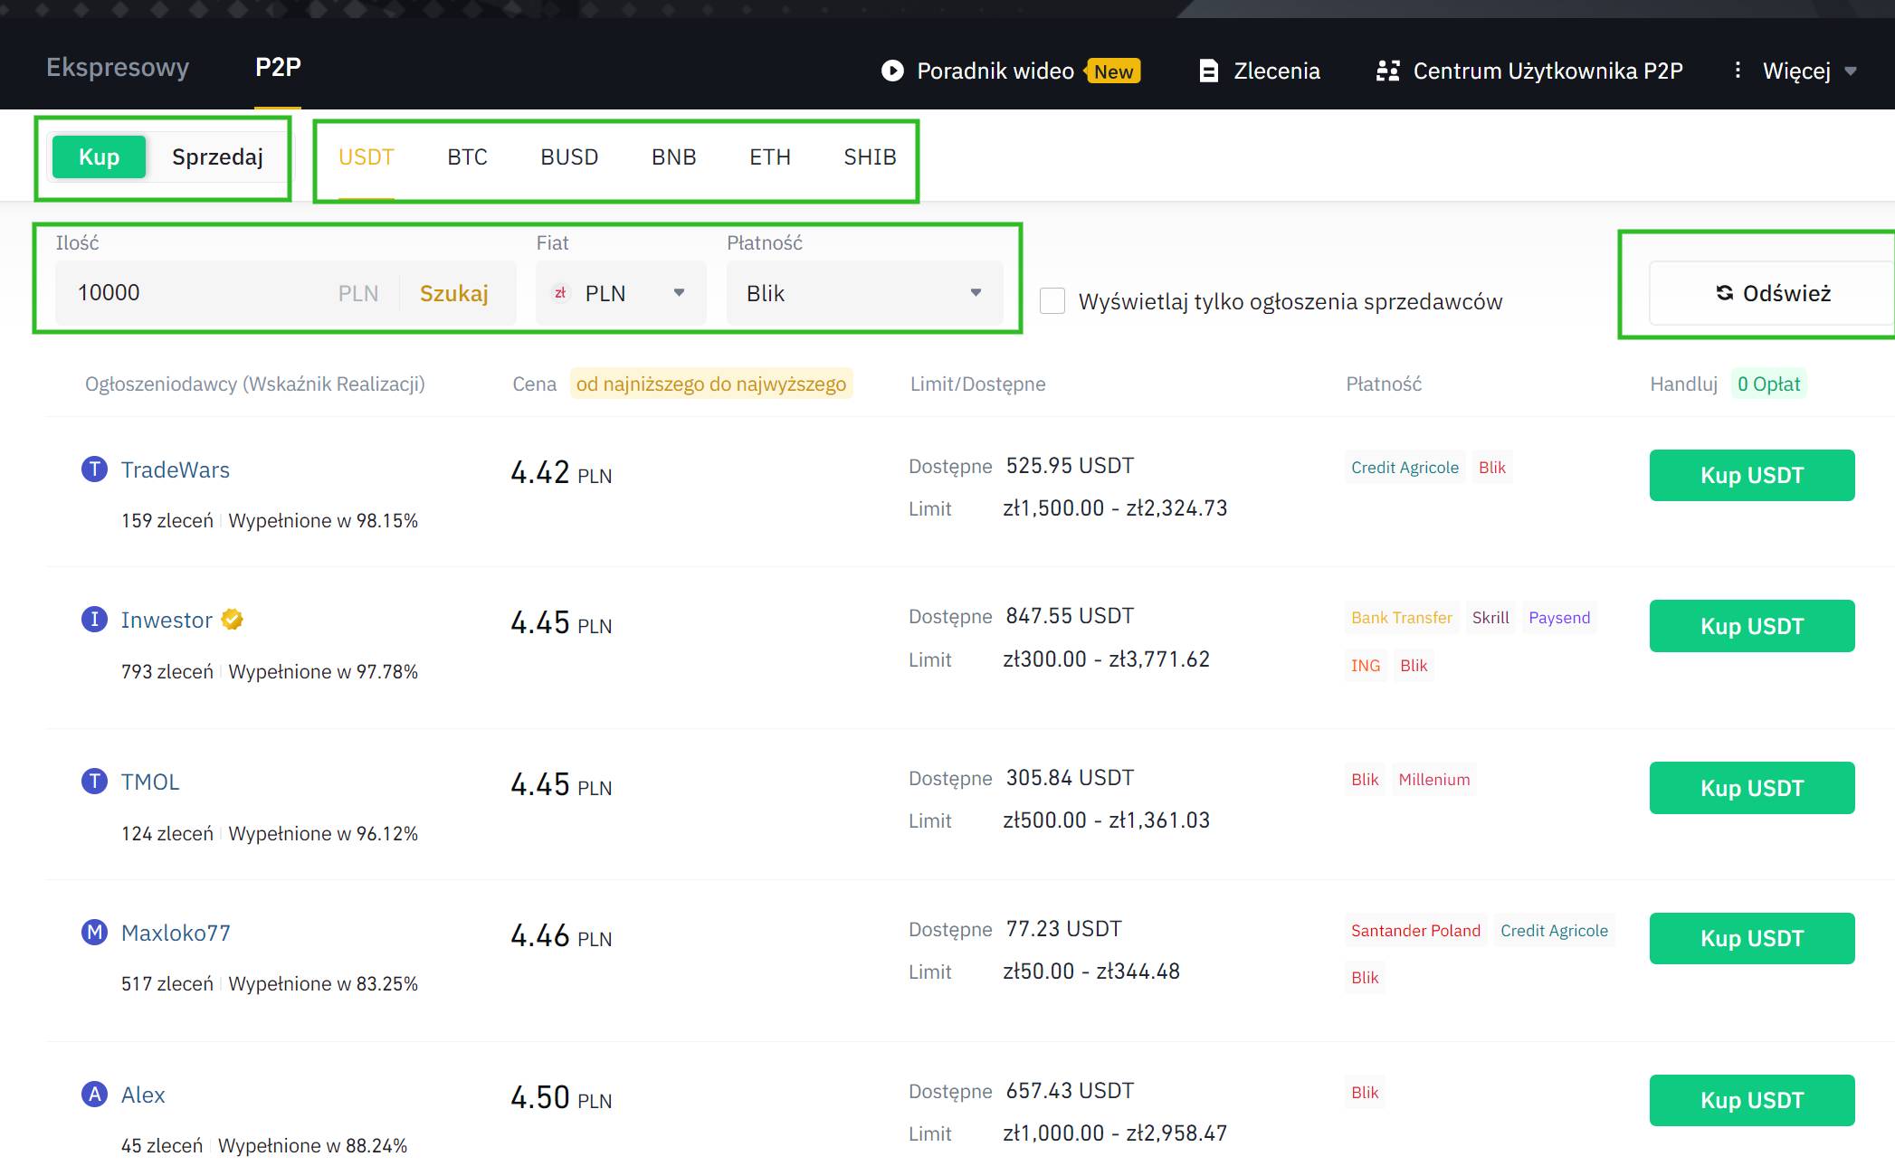Click the Centrum Użytkownika P2P people icon
Screen dimensions: 1895x1166
(x=1387, y=71)
